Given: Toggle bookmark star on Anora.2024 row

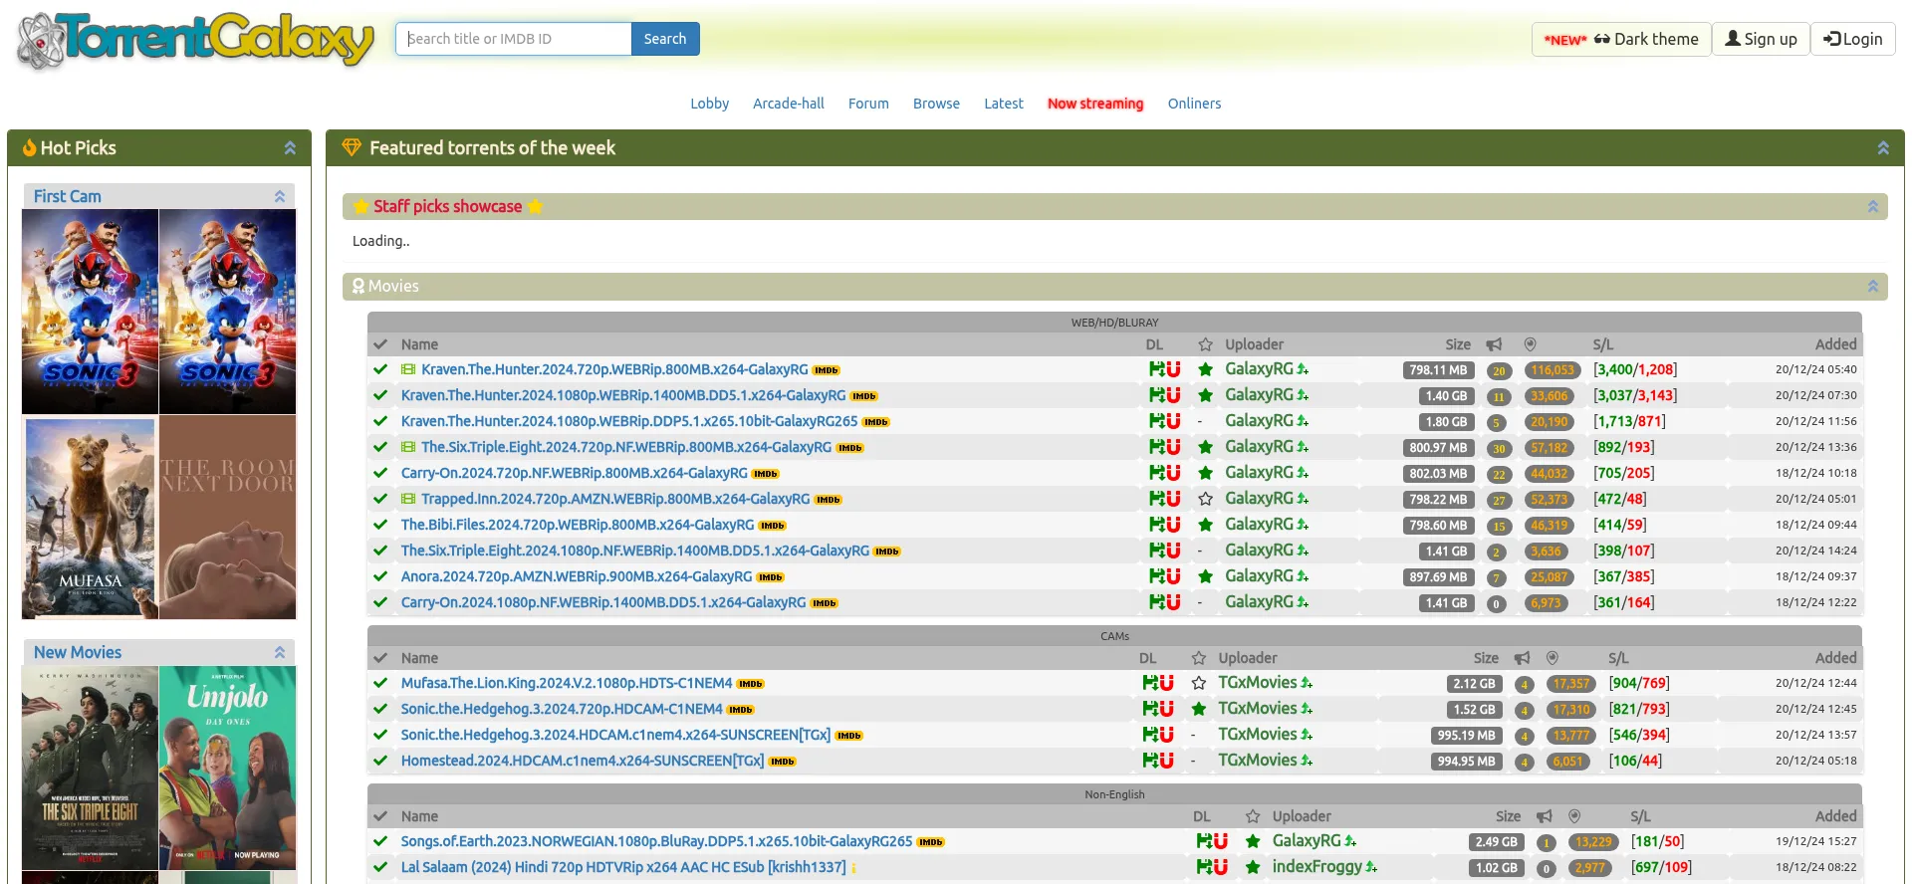Looking at the screenshot, I should (x=1205, y=576).
